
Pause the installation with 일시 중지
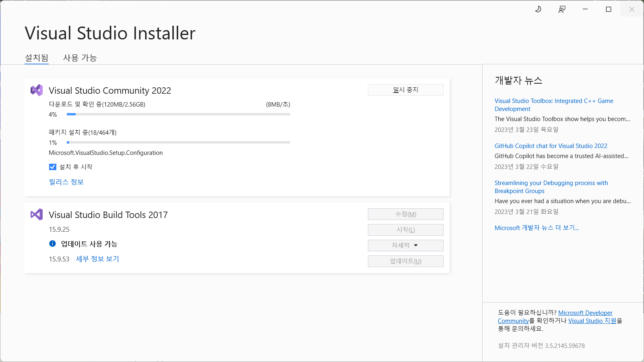pyautogui.click(x=406, y=90)
